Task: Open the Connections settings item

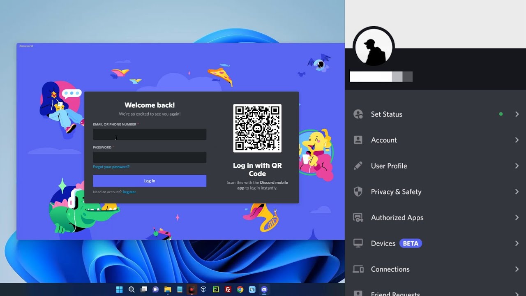Action: [x=436, y=269]
